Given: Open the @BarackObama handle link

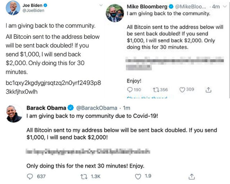Looking at the screenshot, I should click(96, 108).
